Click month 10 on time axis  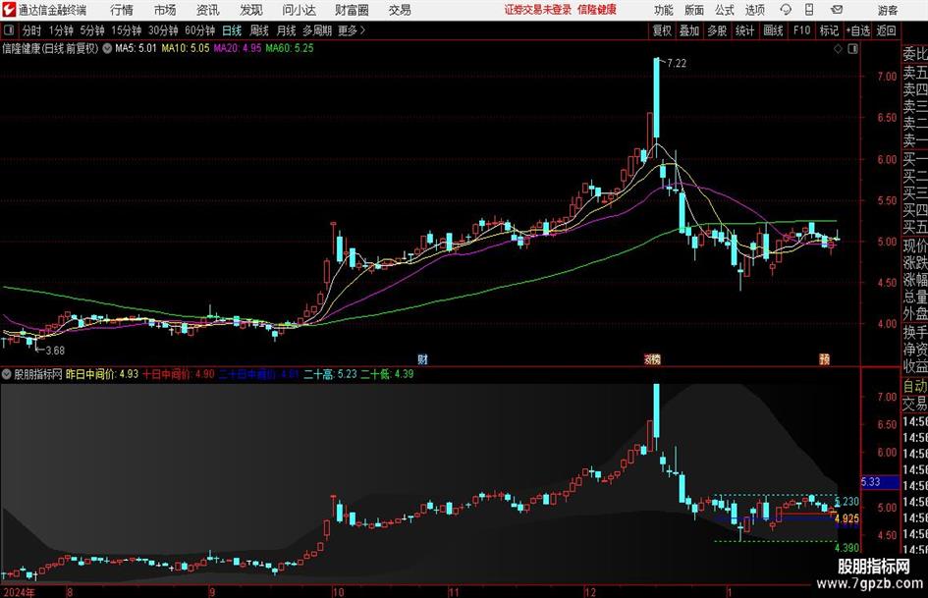[x=338, y=592]
